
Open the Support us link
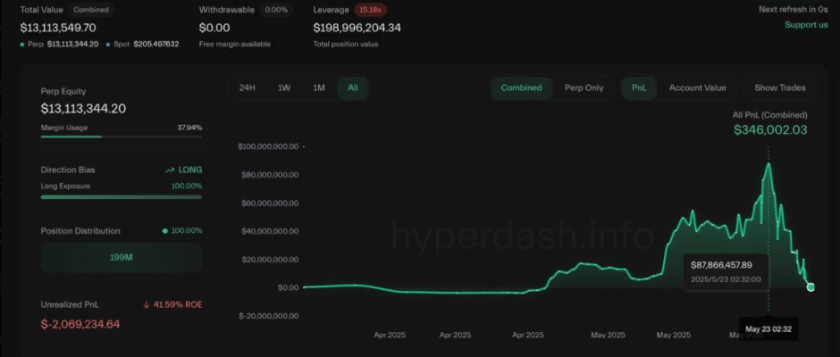(x=805, y=24)
